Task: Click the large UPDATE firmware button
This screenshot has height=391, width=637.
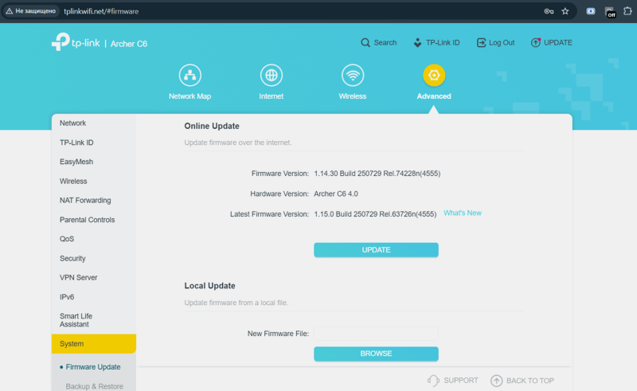Action: (x=376, y=250)
